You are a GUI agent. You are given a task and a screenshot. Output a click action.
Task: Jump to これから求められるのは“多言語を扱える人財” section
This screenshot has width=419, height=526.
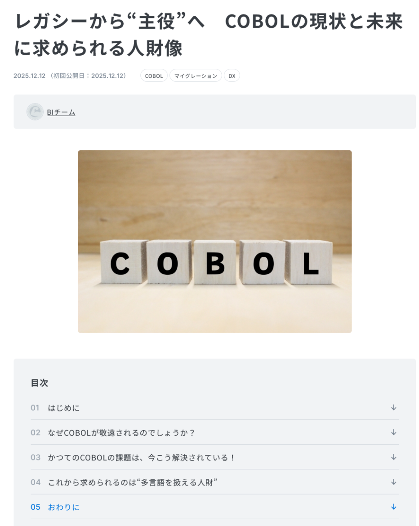pos(133,482)
